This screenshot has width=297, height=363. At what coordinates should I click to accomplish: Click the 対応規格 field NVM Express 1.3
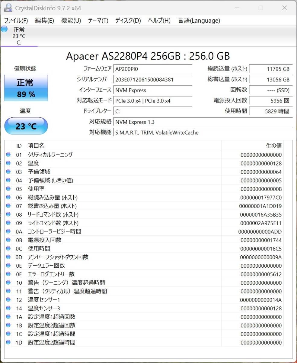(203, 122)
